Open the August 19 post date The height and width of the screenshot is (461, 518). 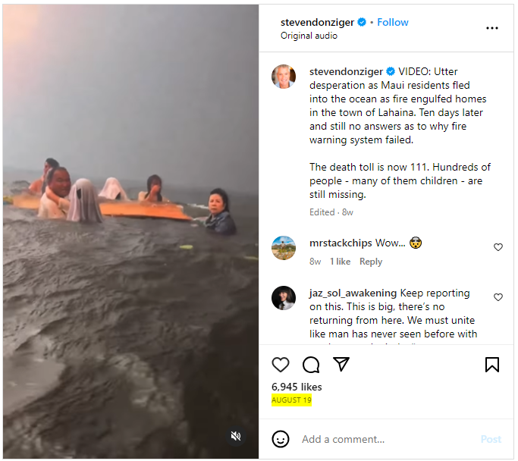291,400
